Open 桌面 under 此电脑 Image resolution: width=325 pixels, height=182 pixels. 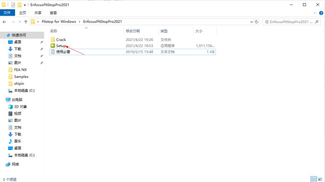[x=18, y=148]
